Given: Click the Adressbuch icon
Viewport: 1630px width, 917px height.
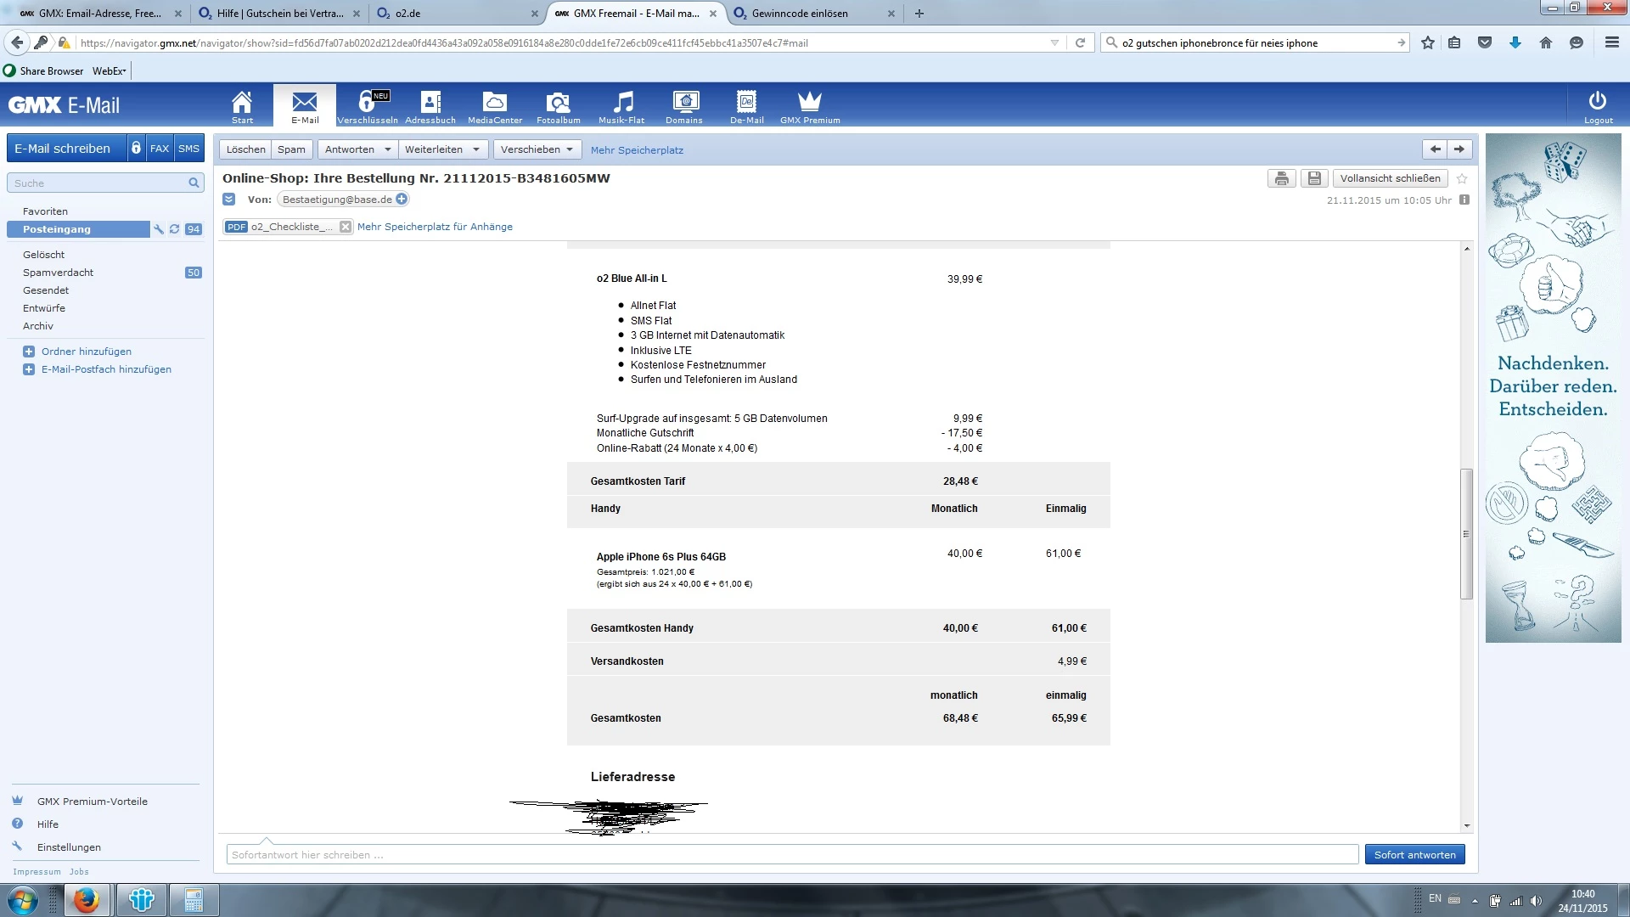Looking at the screenshot, I should click(x=430, y=103).
